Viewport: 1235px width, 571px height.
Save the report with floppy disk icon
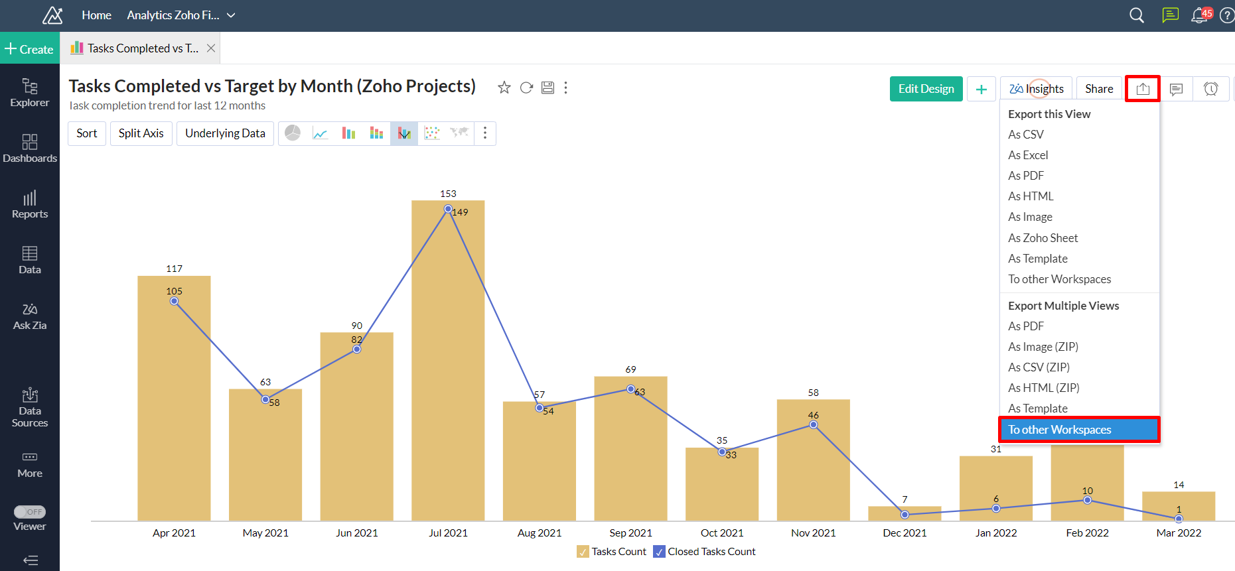click(x=547, y=88)
